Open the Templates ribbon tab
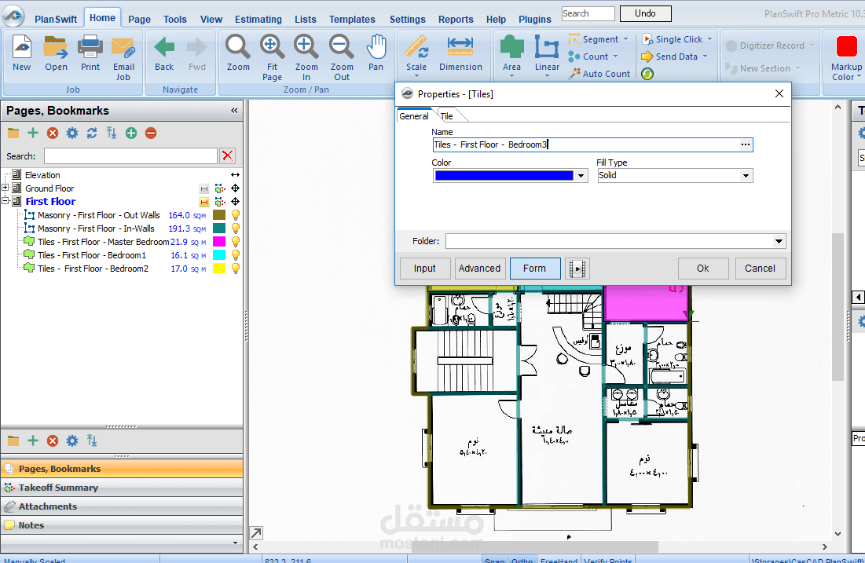The height and width of the screenshot is (563, 865). coord(352,20)
